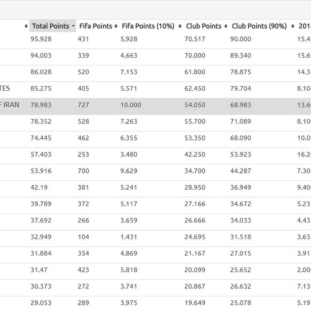Select Club Points (90%) column header

click(x=259, y=26)
